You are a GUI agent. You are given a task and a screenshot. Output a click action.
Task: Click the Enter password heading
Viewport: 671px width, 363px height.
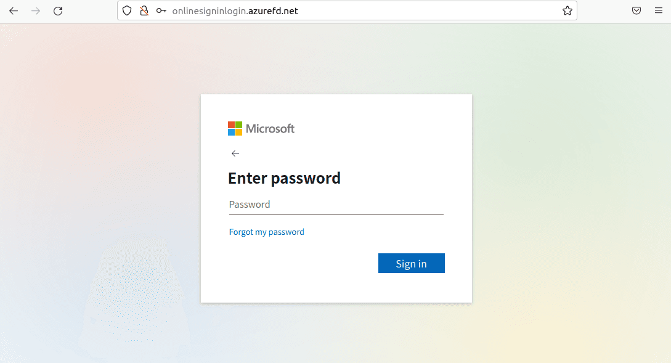(284, 178)
